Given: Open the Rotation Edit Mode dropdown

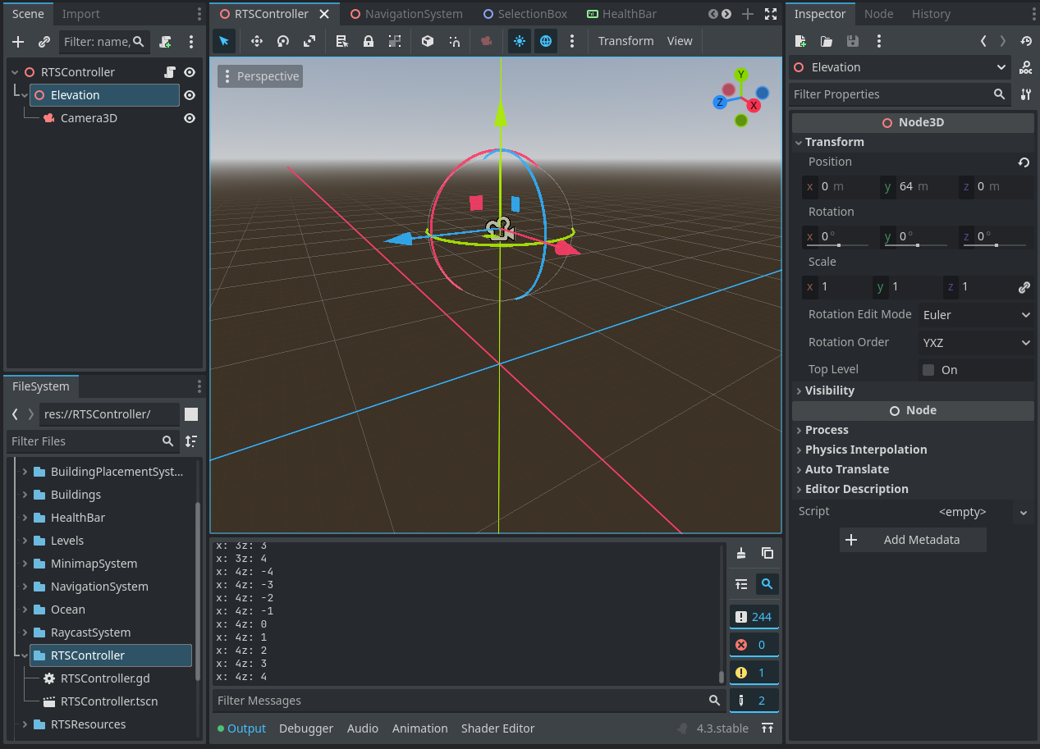Looking at the screenshot, I should coord(976,314).
